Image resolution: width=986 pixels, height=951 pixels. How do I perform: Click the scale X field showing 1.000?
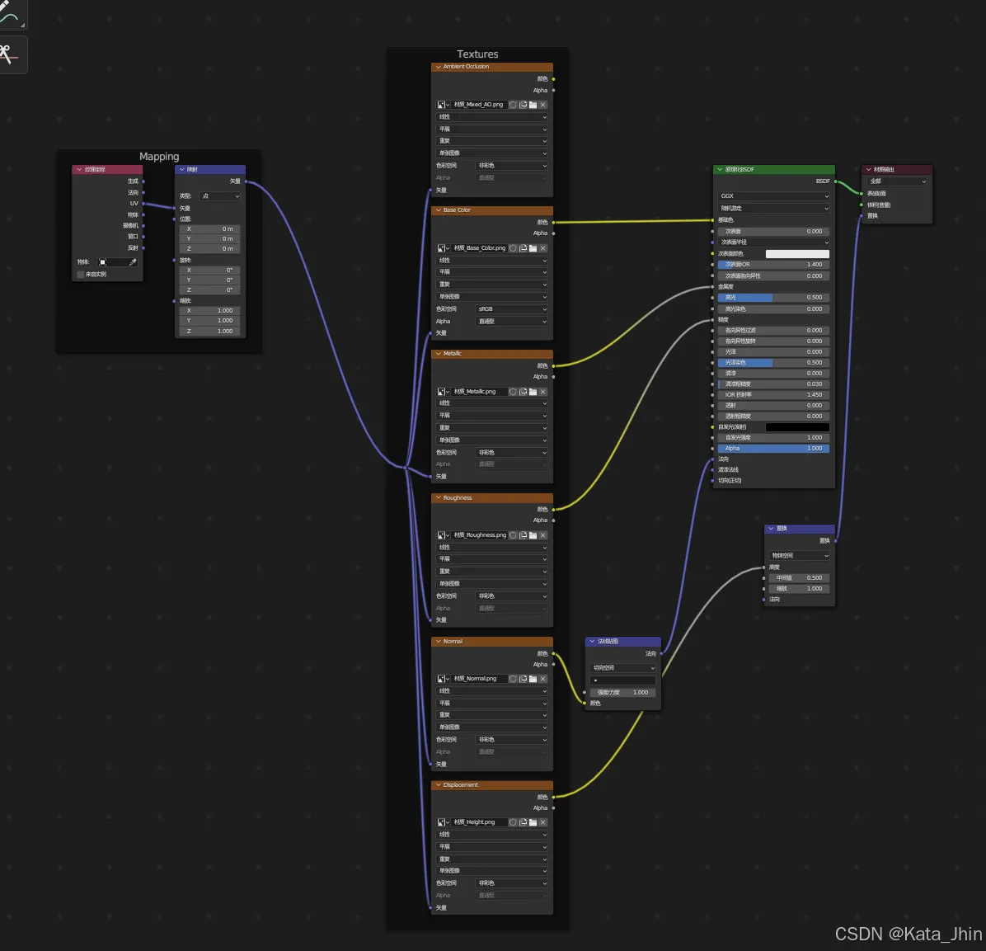pyautogui.click(x=210, y=311)
